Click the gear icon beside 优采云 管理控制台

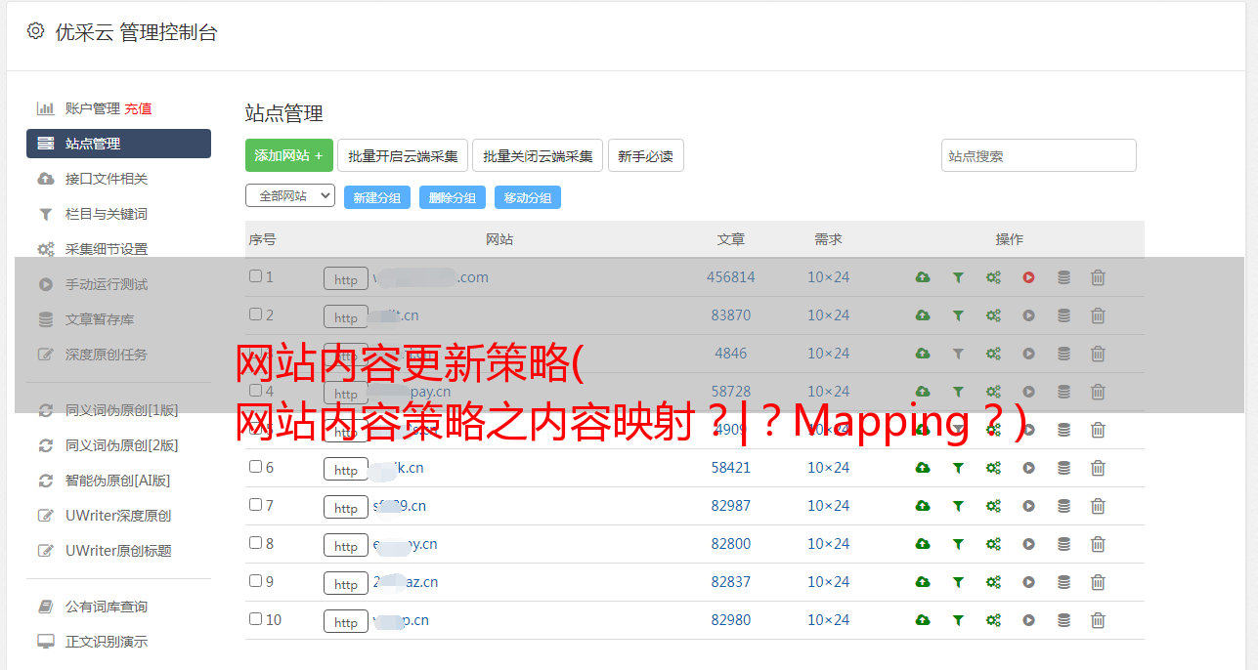click(35, 31)
